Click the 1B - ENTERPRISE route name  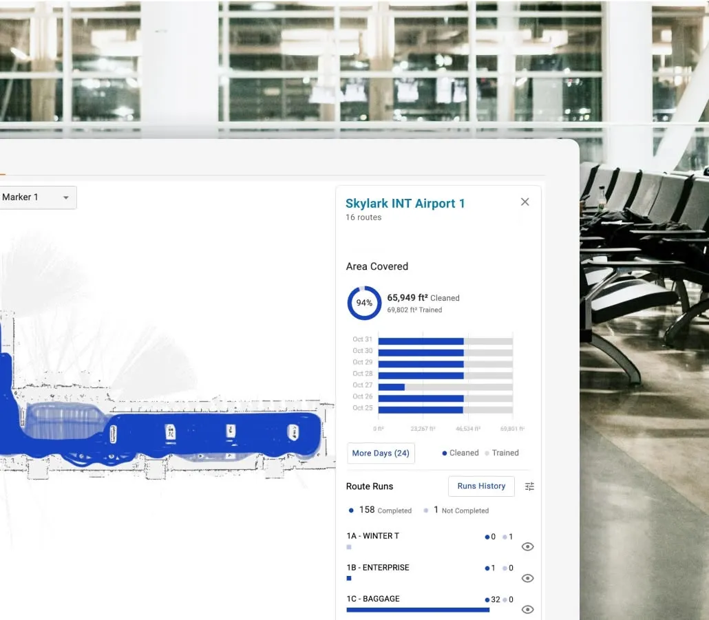tap(378, 568)
